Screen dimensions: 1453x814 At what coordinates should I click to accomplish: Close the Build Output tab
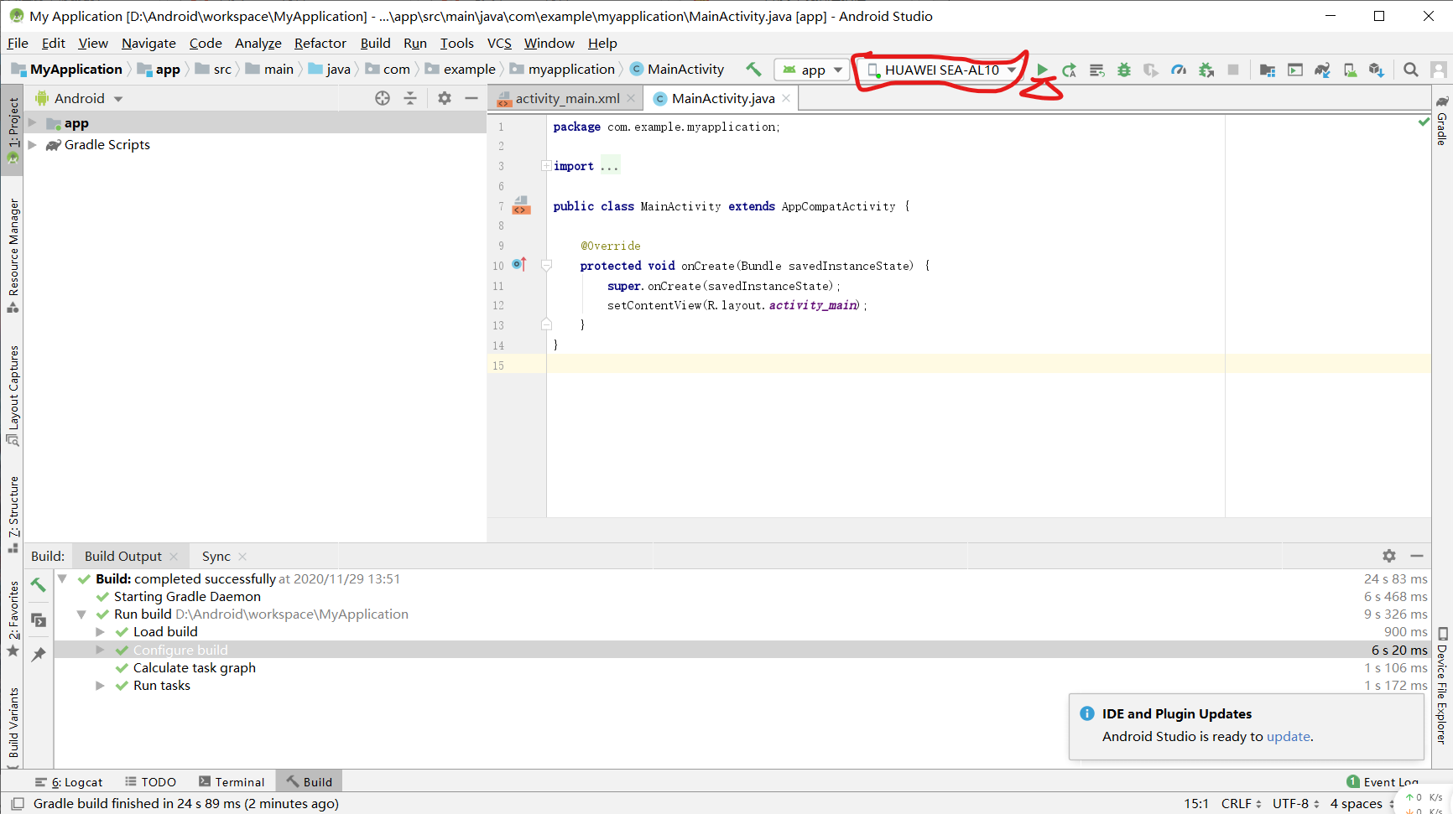tap(174, 556)
